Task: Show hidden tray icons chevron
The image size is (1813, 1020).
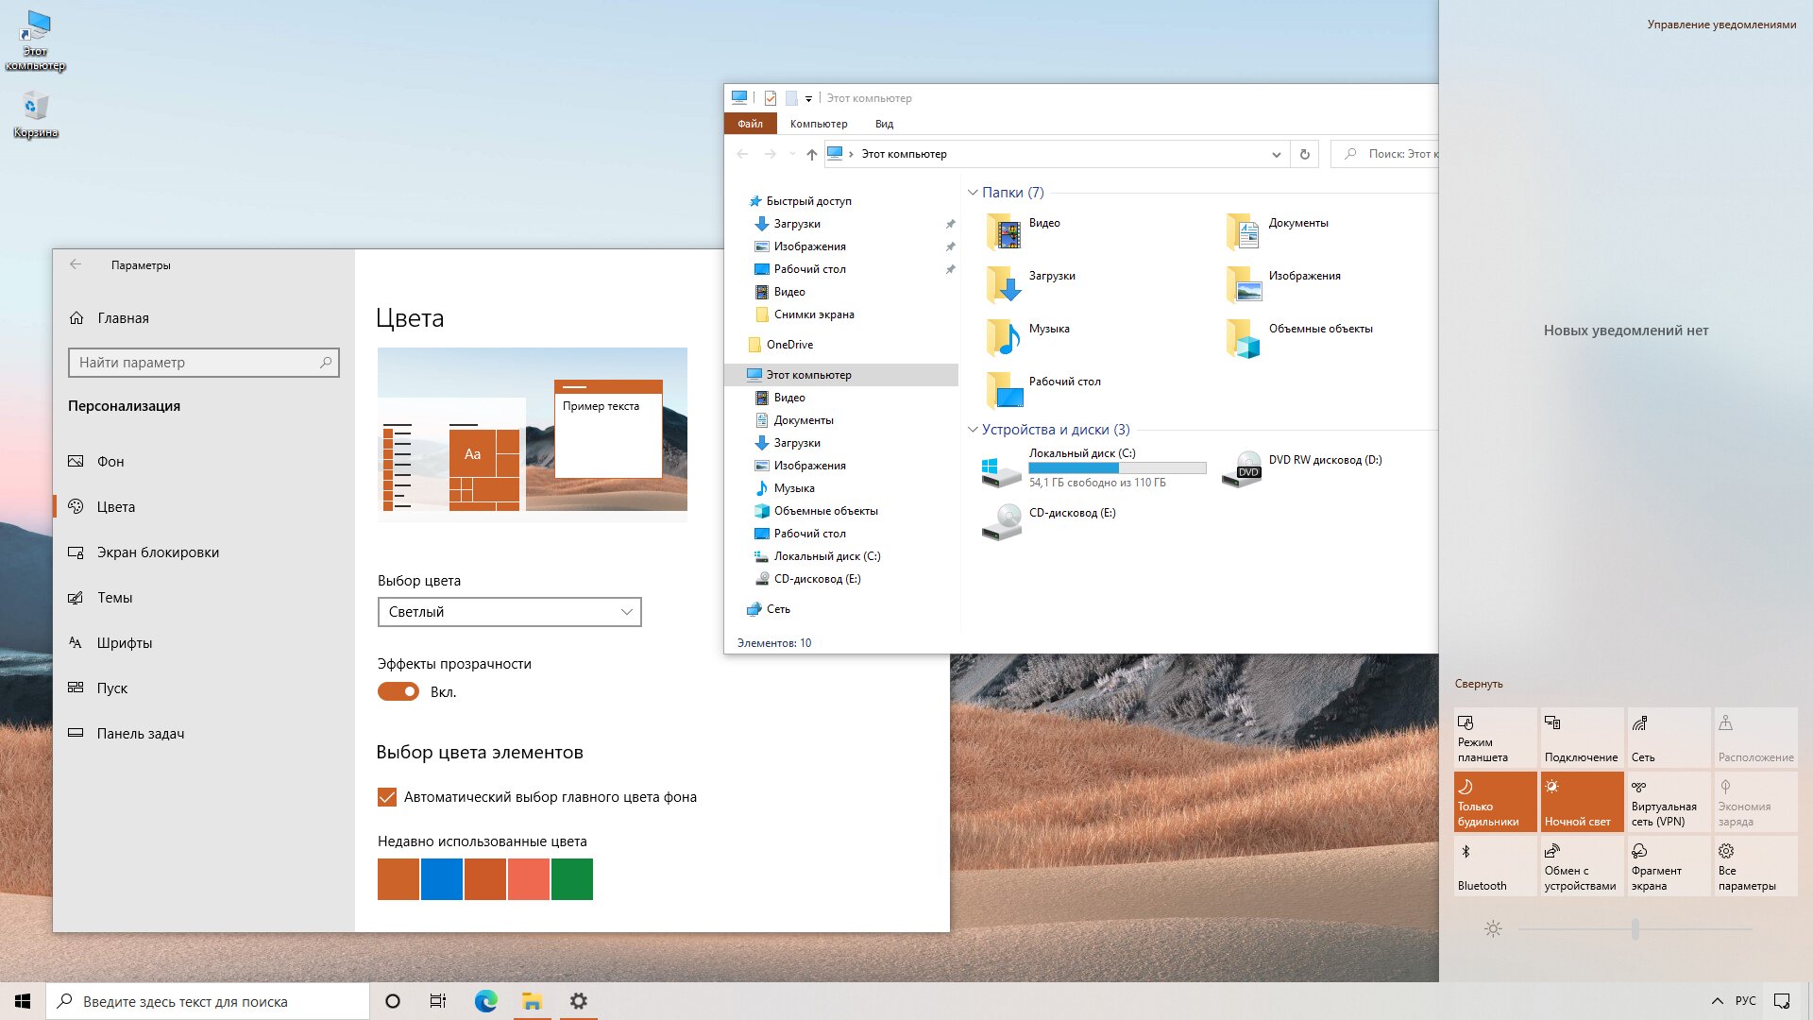Action: [1717, 1001]
